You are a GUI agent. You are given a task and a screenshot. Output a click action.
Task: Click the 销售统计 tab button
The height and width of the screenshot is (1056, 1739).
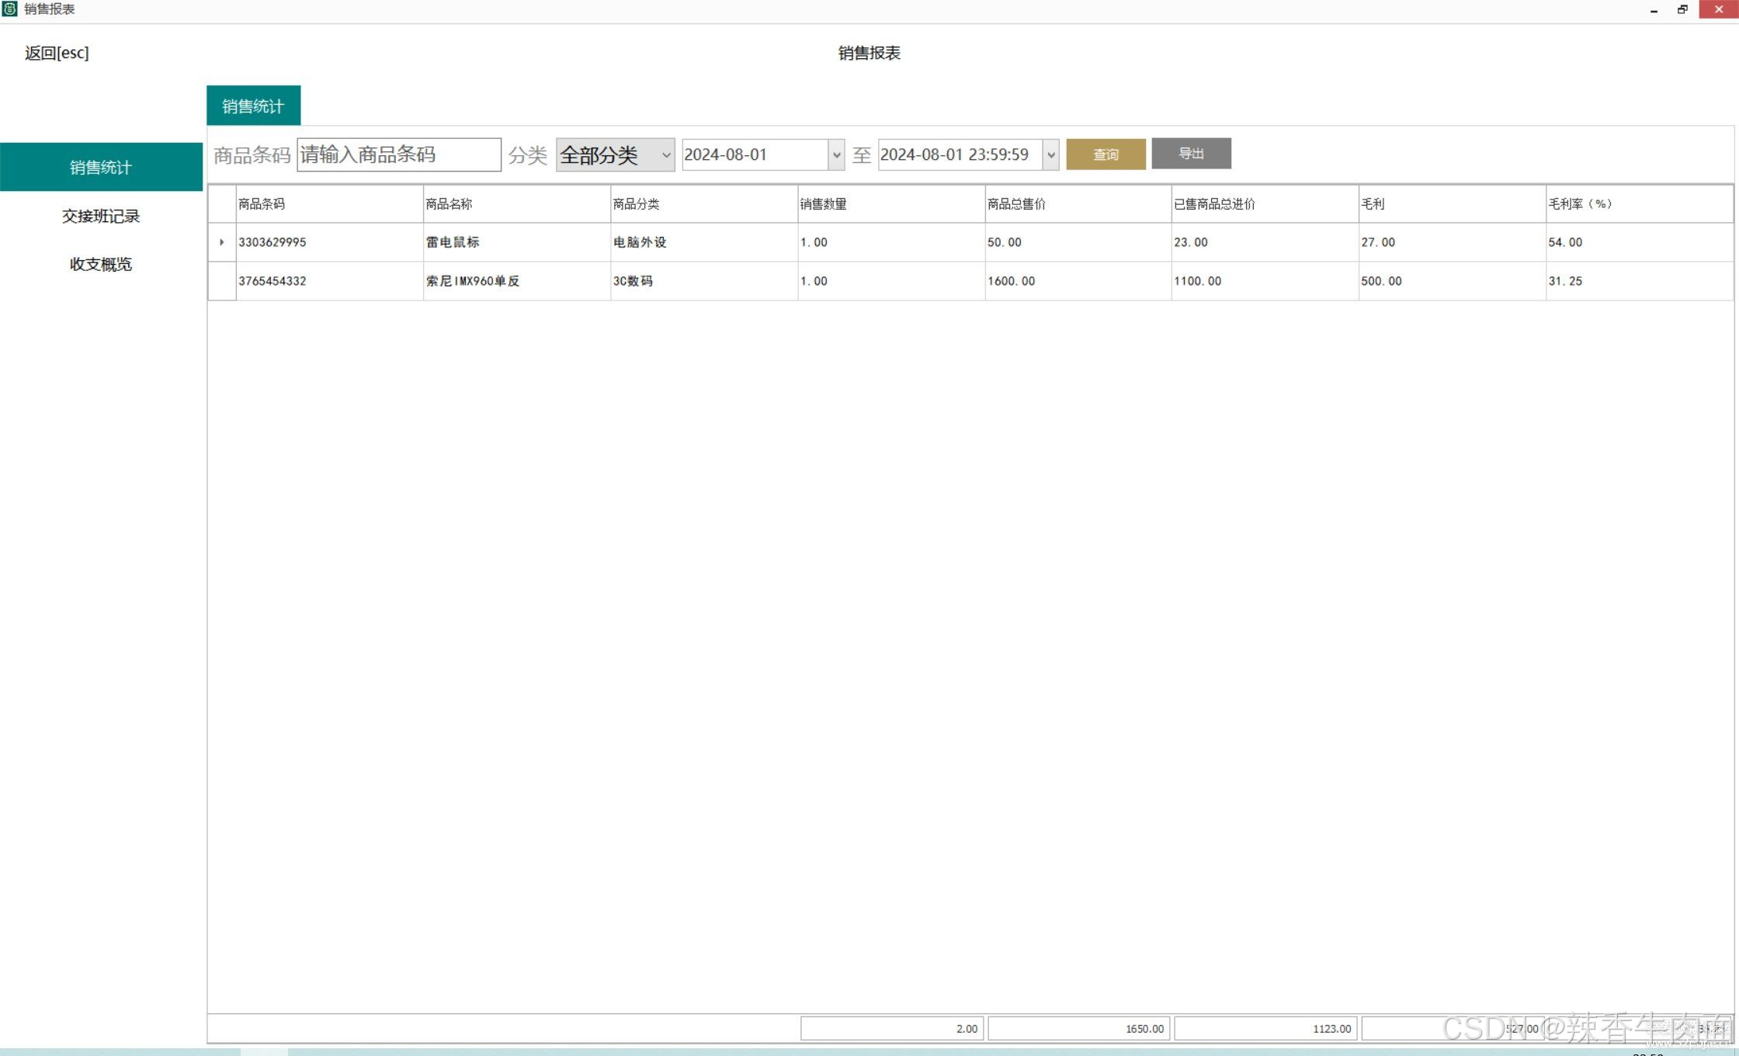(252, 106)
